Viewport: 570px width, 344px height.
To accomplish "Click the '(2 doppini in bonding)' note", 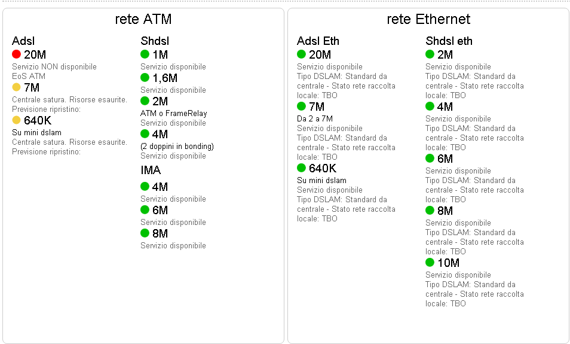I will [x=177, y=147].
